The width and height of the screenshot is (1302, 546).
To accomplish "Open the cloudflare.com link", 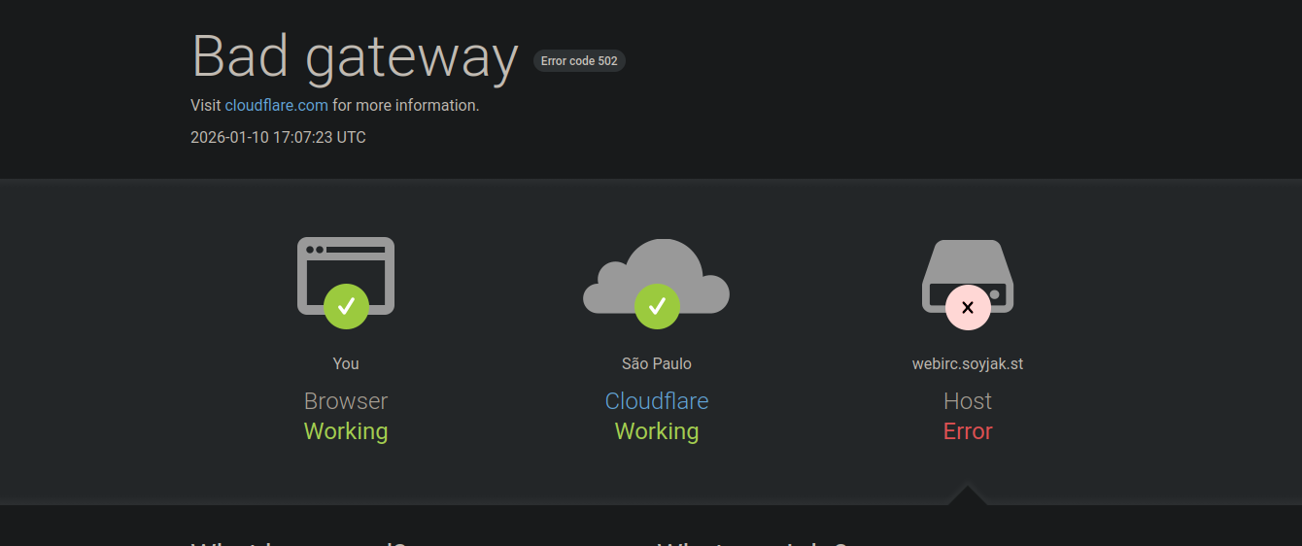I will [x=276, y=105].
